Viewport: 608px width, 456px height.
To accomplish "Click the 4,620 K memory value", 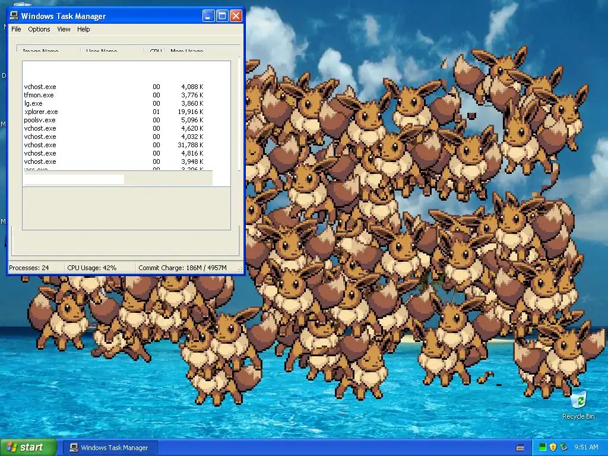I will point(192,128).
